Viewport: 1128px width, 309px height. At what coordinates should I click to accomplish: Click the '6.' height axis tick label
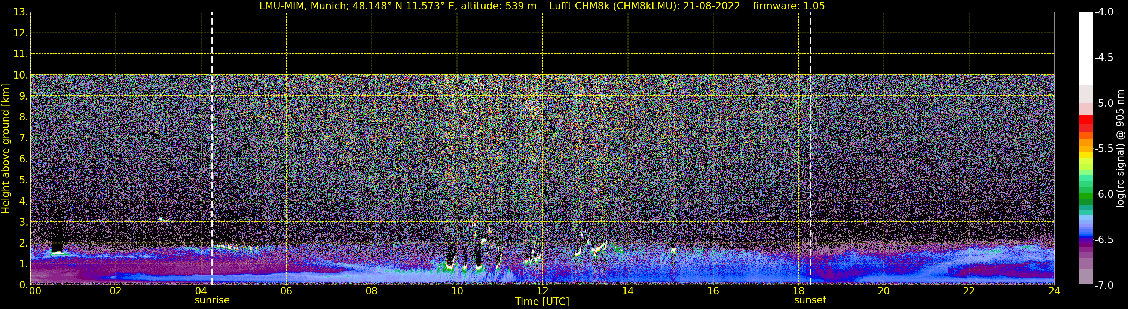point(23,159)
